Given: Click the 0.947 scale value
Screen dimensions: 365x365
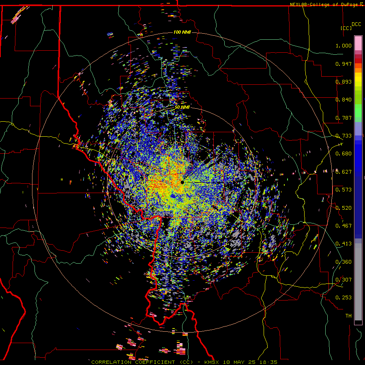Looking at the screenshot, I should pyautogui.click(x=344, y=64).
